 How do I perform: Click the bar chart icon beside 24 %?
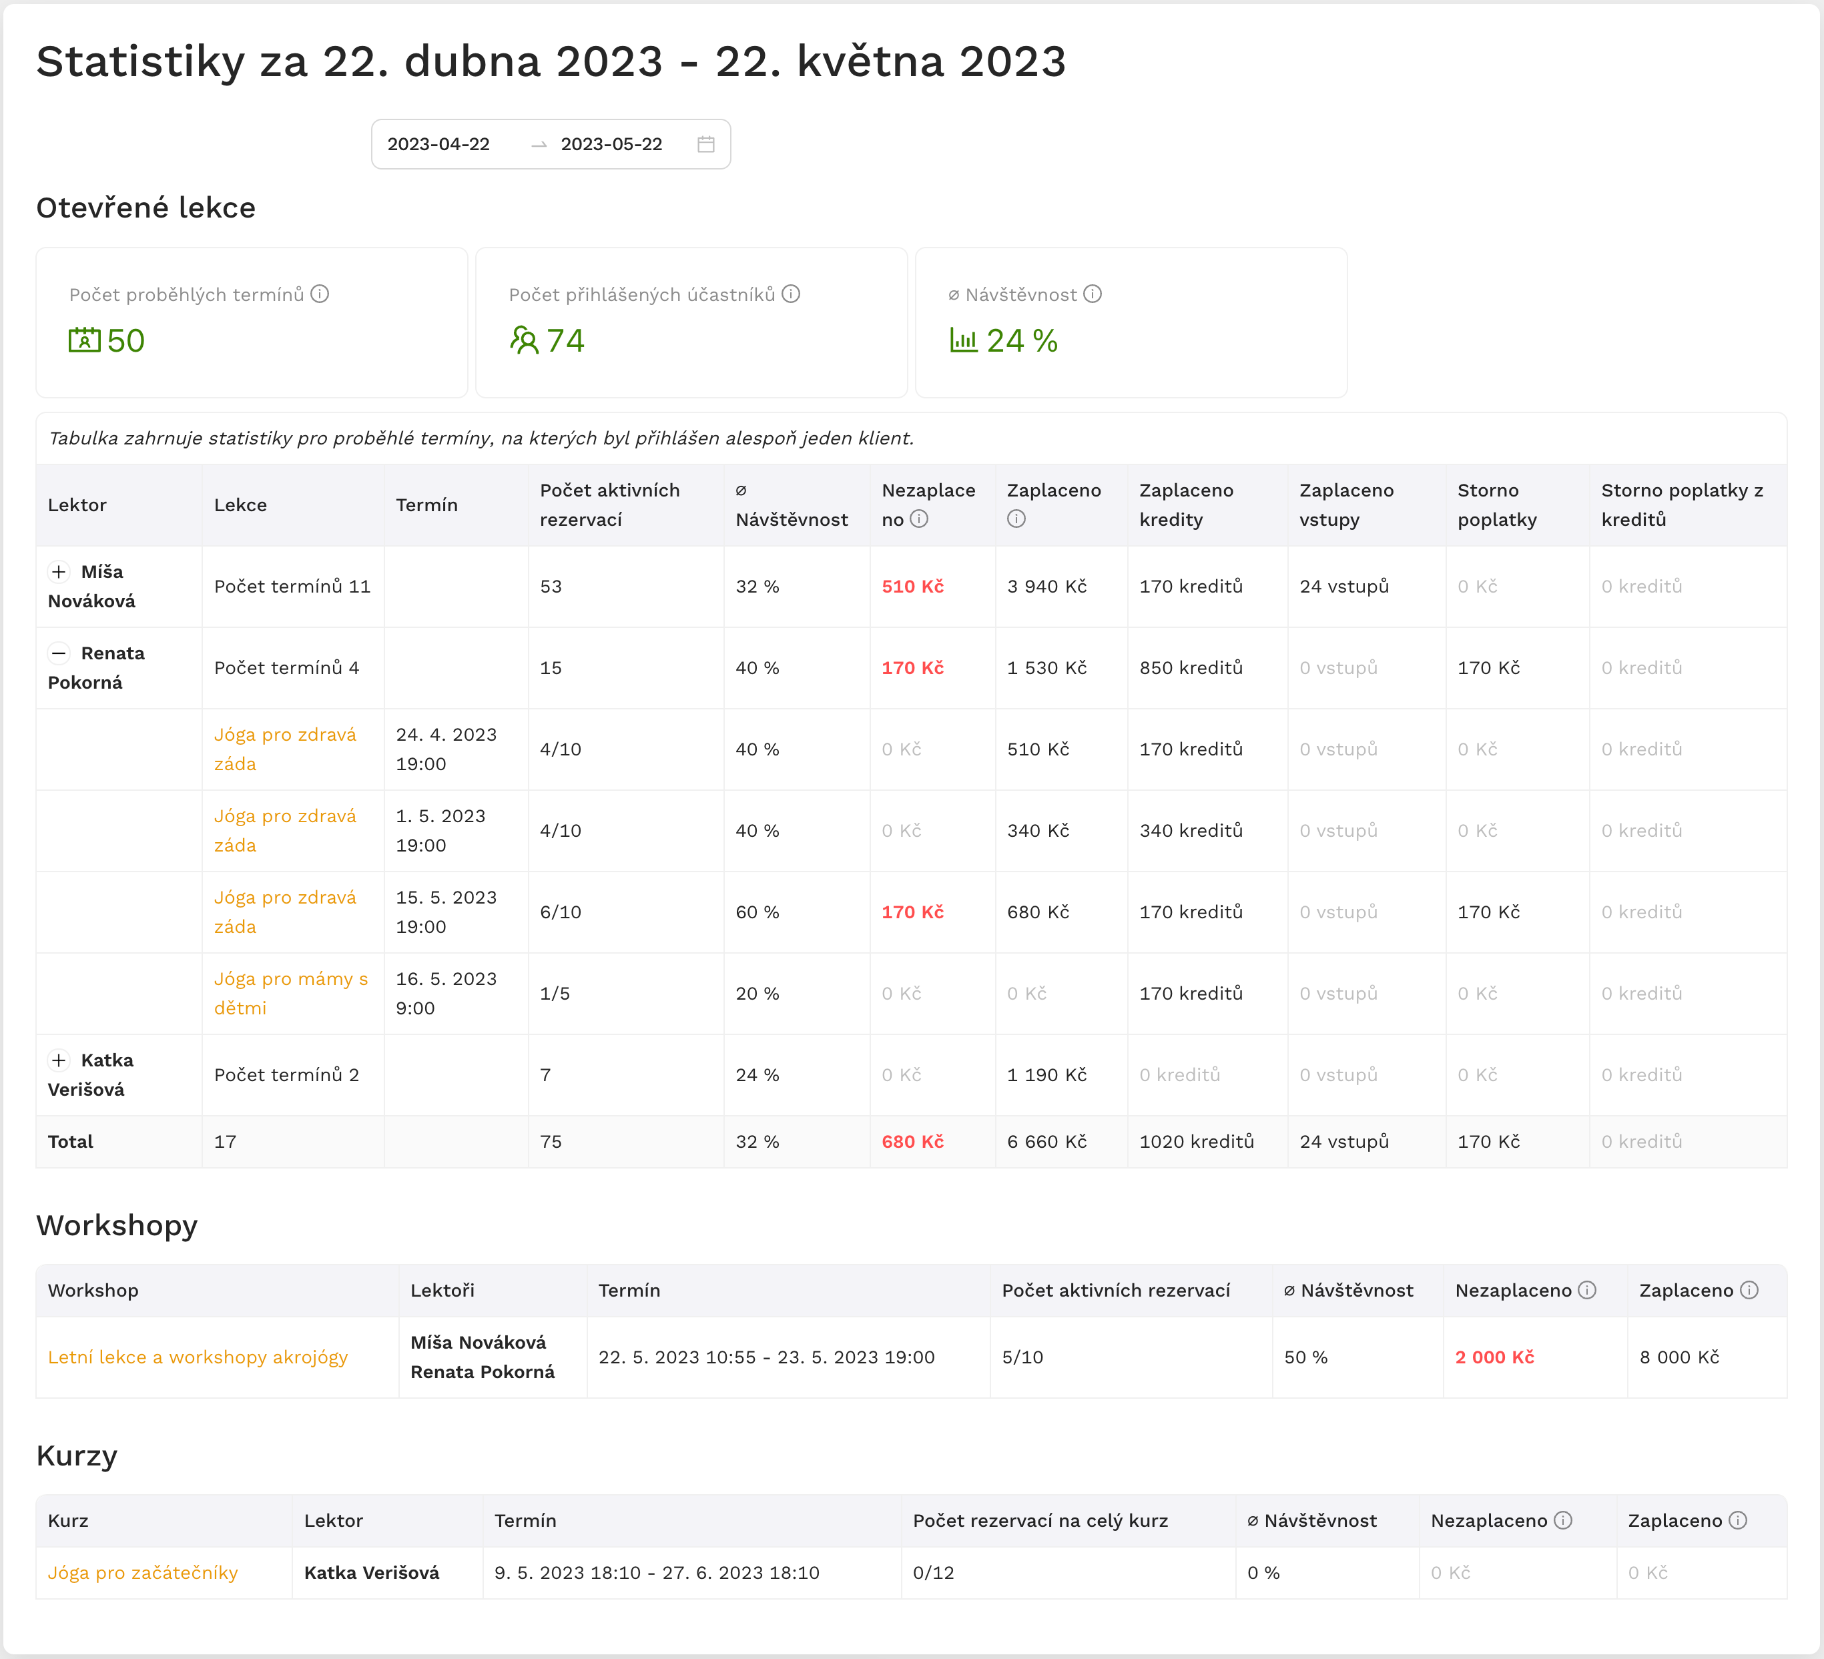[x=964, y=340]
